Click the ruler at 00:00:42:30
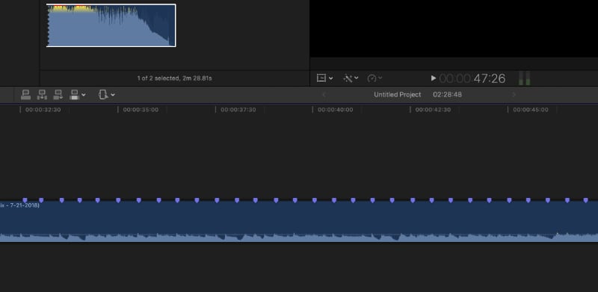 [433, 110]
